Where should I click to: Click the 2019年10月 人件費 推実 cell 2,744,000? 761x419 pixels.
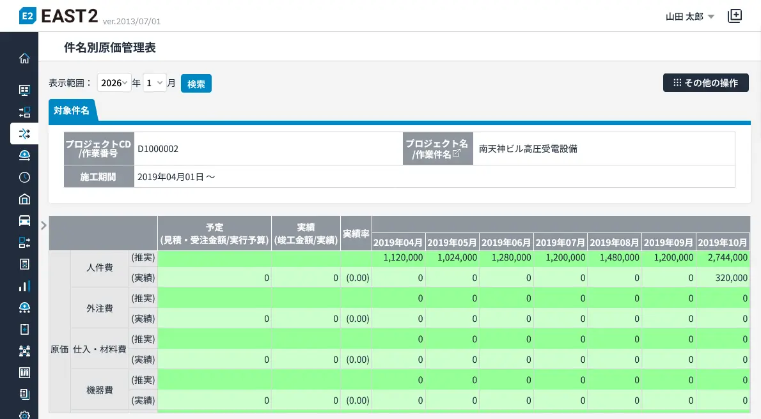(723, 258)
